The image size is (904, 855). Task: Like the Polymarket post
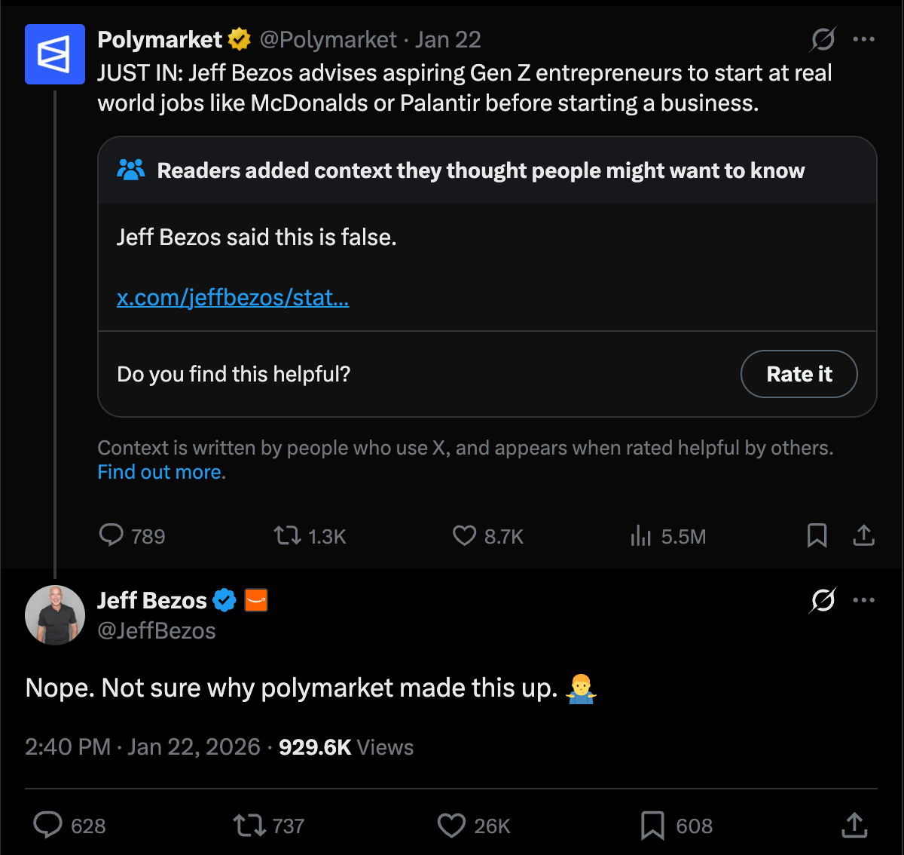tap(464, 535)
